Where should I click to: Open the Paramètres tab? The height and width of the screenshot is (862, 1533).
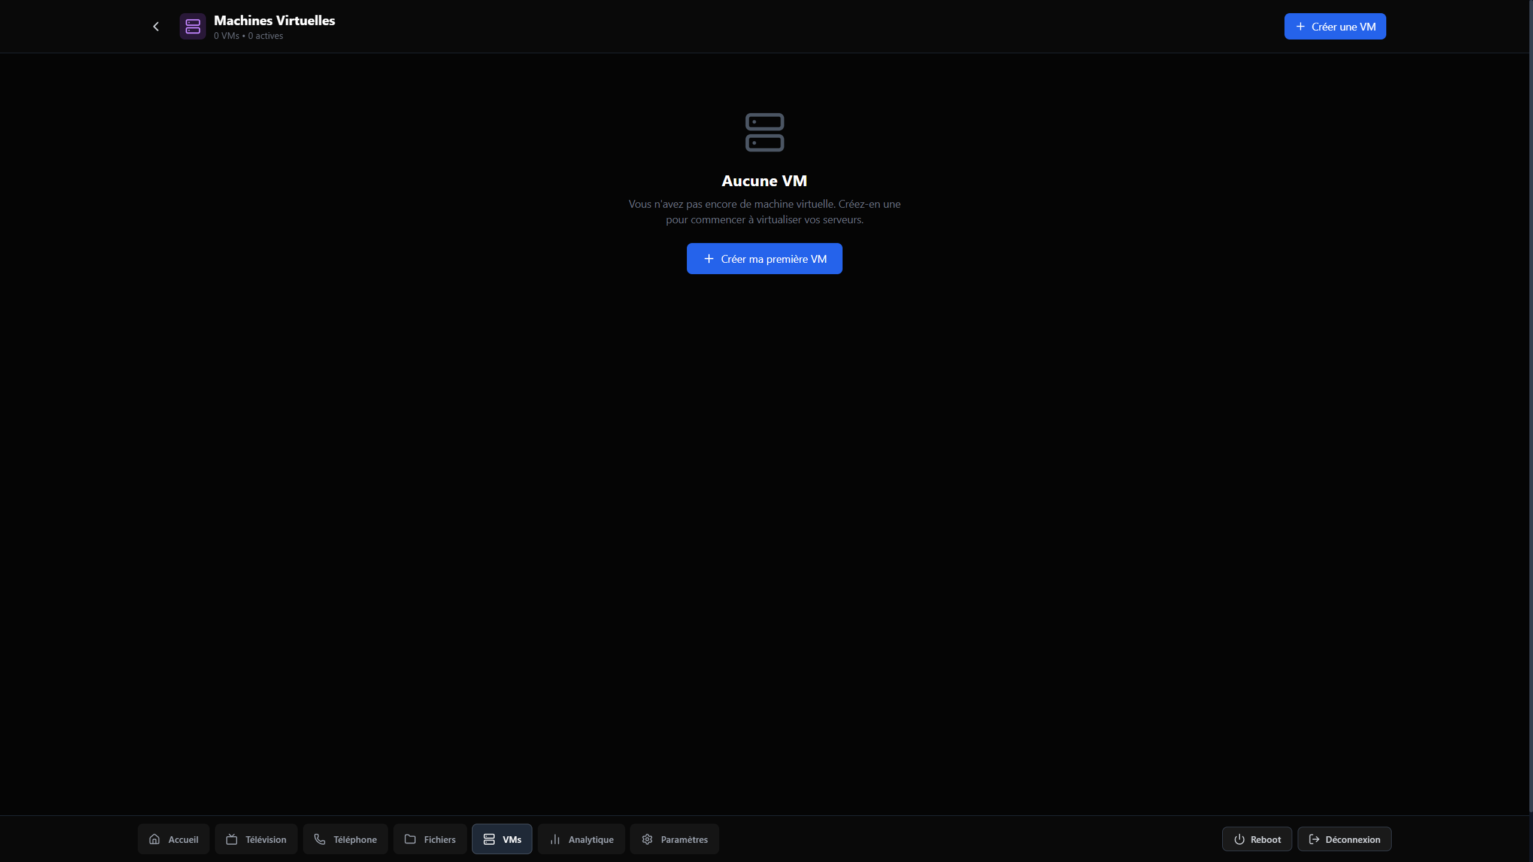coord(674,839)
